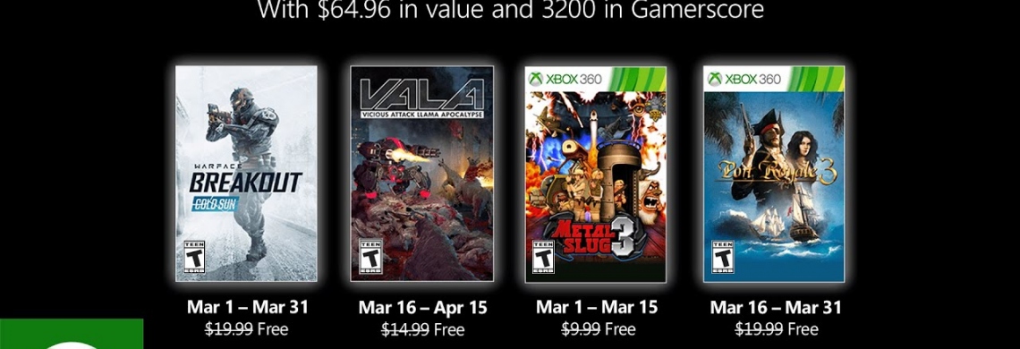Select the Mar 16 – Mar 31 date label

point(776,307)
